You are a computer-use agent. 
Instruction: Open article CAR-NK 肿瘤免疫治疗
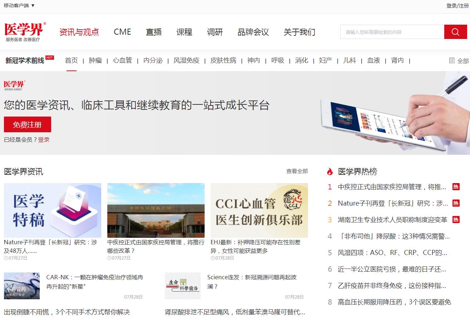[x=95, y=282]
